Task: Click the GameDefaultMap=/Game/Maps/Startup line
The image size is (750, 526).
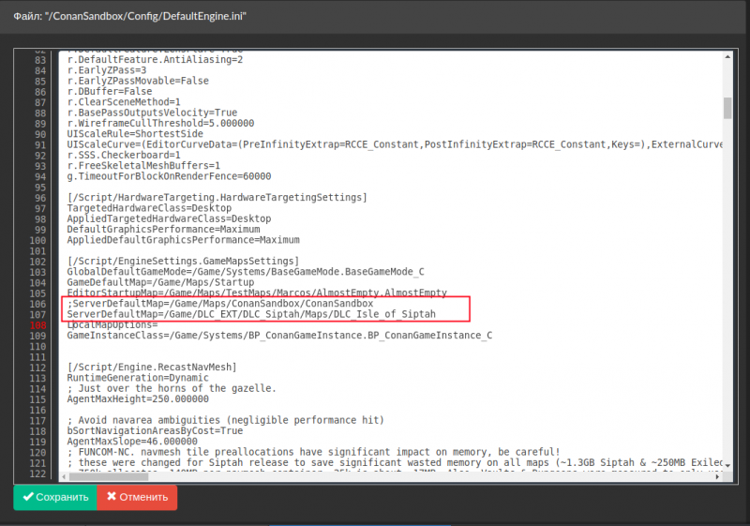Action: tap(160, 282)
